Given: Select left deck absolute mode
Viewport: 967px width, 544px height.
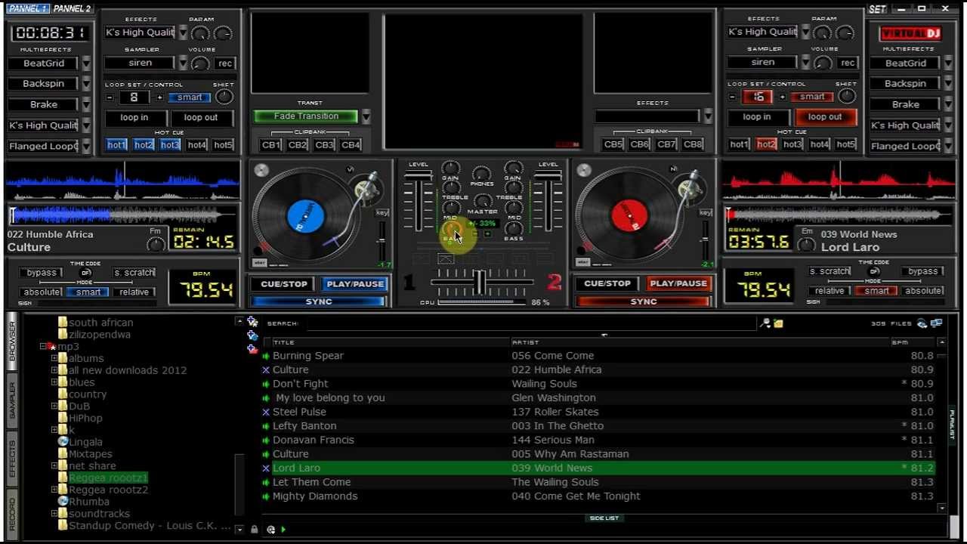Looking at the screenshot, I should pos(42,292).
